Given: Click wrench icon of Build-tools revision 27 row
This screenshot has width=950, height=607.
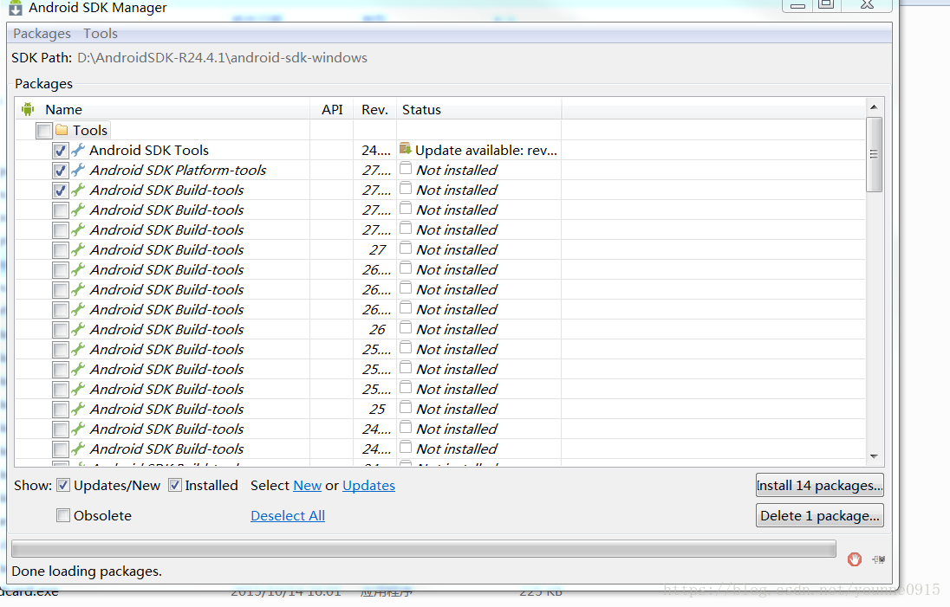Looking at the screenshot, I should click(x=77, y=249).
